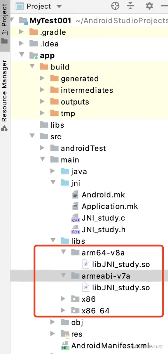Image resolution: width=168 pixels, height=354 pixels.
Task: Select the Application.mk file
Action: click(x=105, y=206)
